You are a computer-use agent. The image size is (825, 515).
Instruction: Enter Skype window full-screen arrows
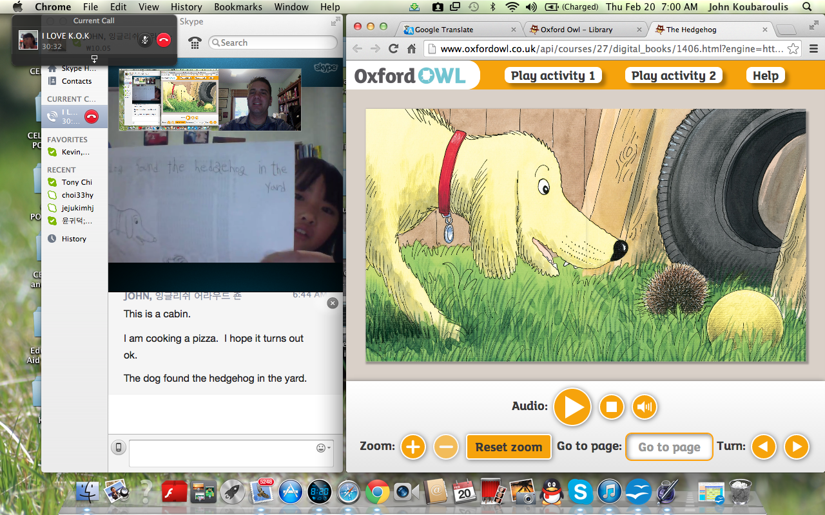[335, 21]
